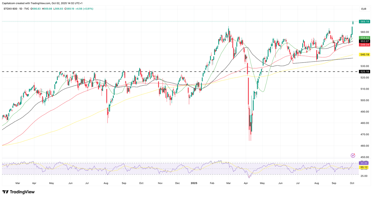
Task: Click the yellow 540.19 moving average label
Action: pos(364,55)
